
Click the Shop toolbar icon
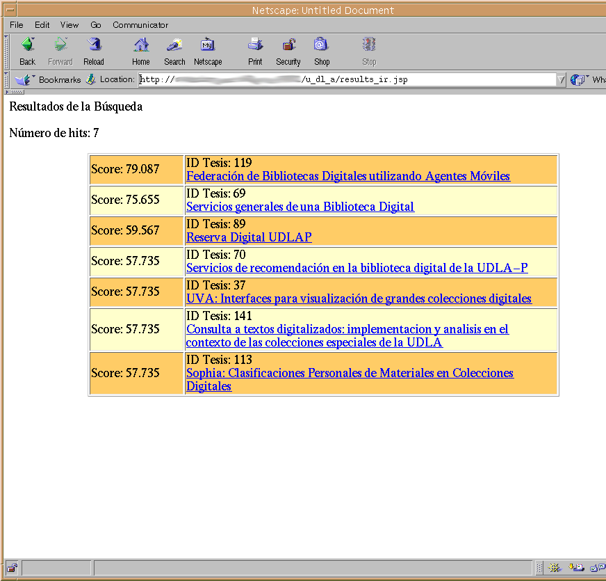pos(321,51)
